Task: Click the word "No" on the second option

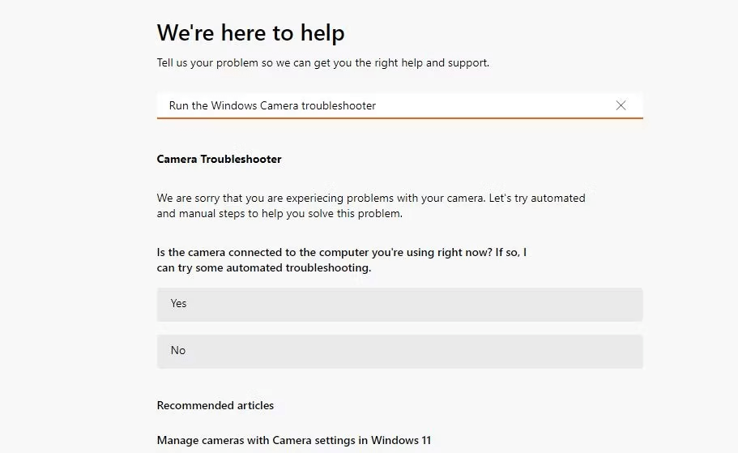Action: tap(177, 351)
